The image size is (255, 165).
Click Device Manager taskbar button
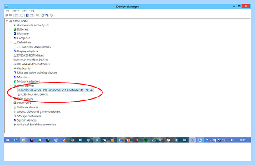pos(193,140)
